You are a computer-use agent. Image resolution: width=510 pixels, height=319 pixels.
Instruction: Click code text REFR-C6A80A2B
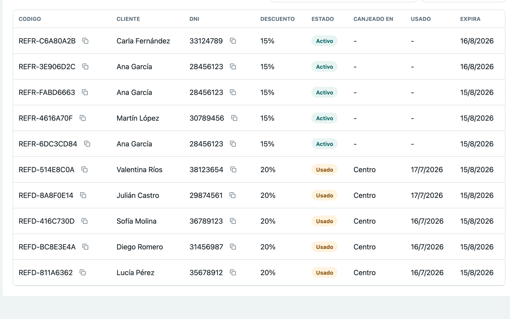point(47,41)
